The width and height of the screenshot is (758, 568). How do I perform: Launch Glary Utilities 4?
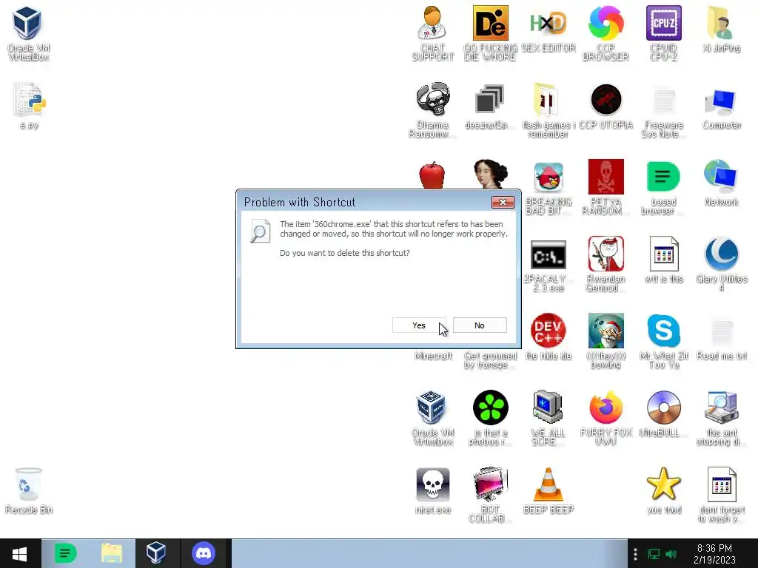[x=721, y=264]
